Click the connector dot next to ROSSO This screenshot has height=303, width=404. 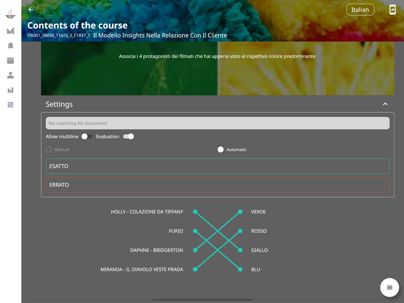tap(240, 231)
